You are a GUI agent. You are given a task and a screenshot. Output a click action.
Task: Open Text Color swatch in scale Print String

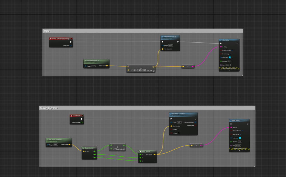tap(230, 58)
